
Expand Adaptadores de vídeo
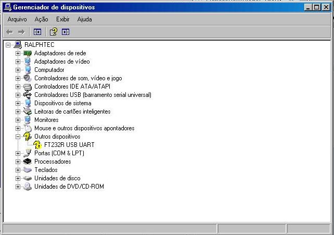18,61
